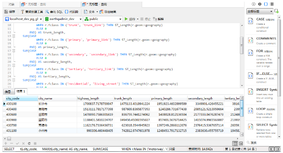Click the Save (保存) toolbar button
Viewport: 283px width, 153px height.
click(10, 12)
